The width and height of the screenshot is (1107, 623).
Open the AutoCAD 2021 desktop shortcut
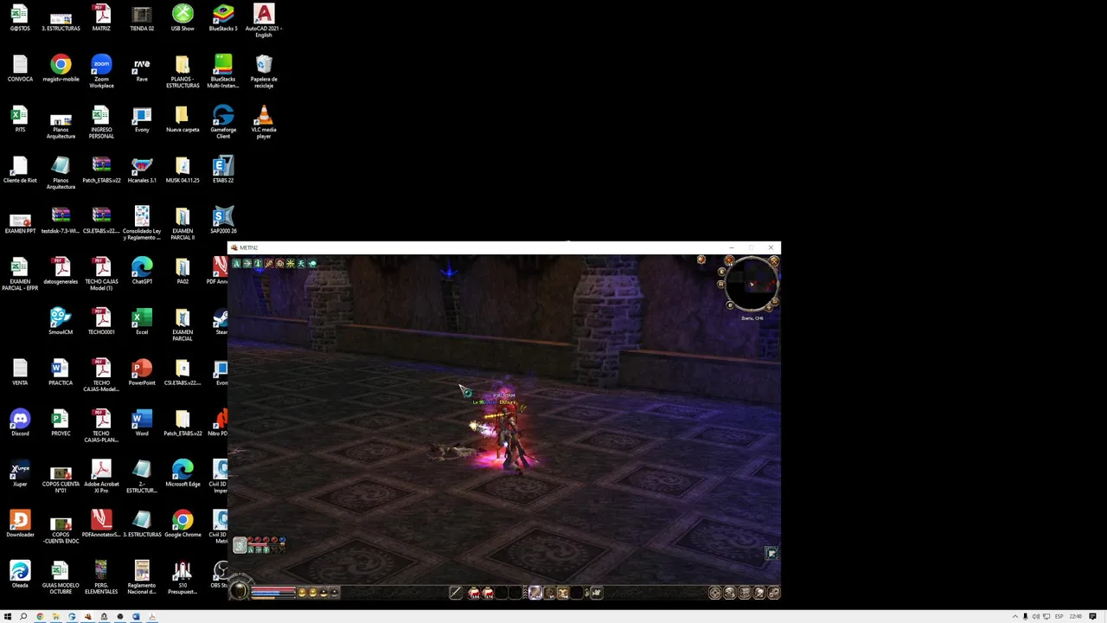point(264,20)
